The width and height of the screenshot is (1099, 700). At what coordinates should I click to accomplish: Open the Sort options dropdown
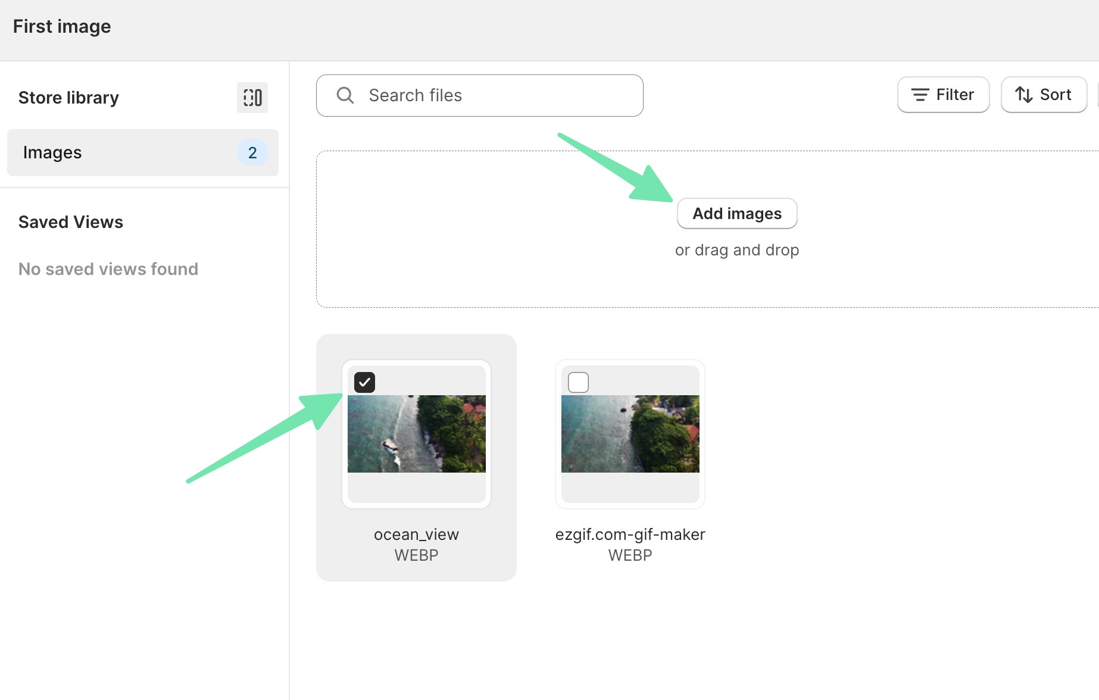[1044, 94]
